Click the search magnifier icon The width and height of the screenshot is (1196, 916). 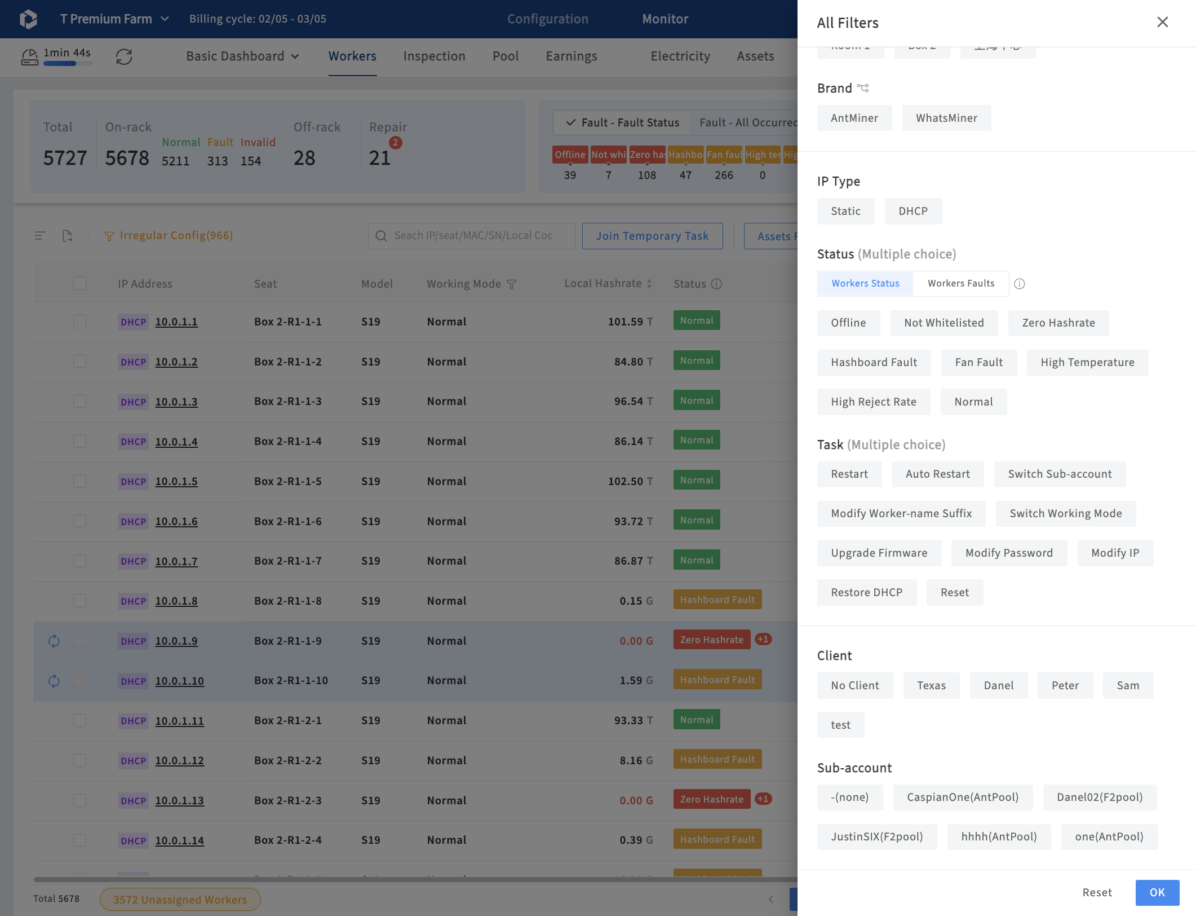pos(382,236)
